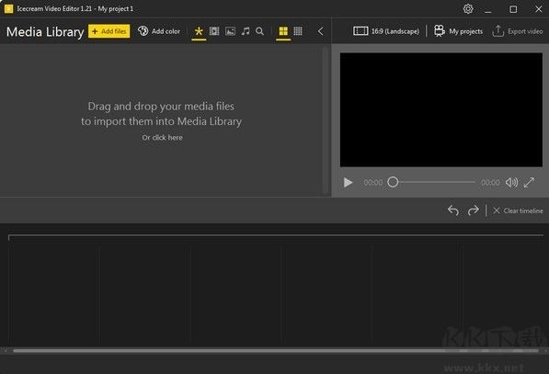Click the Icecream Video Editor app icon
Image resolution: width=549 pixels, height=374 pixels.
[x=9, y=9]
